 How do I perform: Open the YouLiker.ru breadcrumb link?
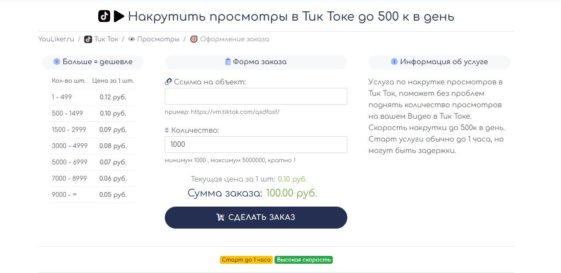click(56, 39)
